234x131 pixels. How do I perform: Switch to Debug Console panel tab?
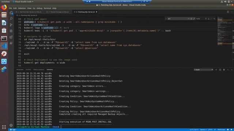point(39,70)
